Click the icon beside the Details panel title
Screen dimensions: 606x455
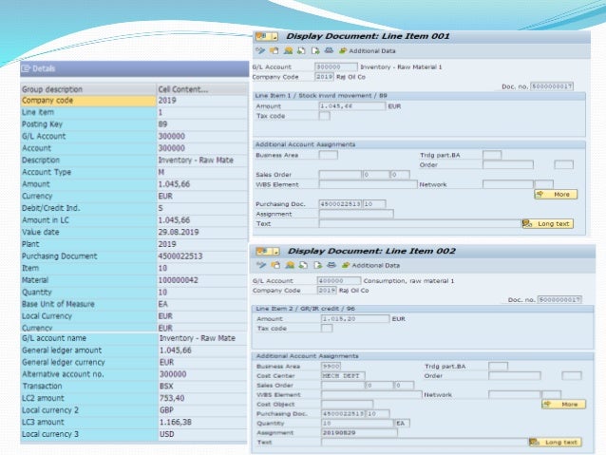[x=27, y=68]
